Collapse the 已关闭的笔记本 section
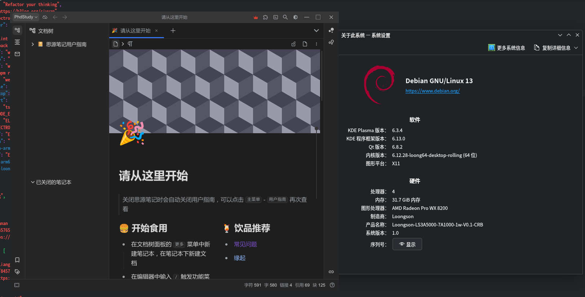 coord(33,182)
